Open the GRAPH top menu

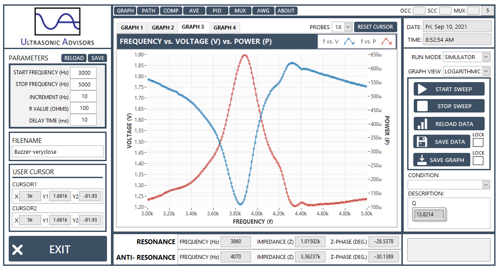tap(125, 10)
